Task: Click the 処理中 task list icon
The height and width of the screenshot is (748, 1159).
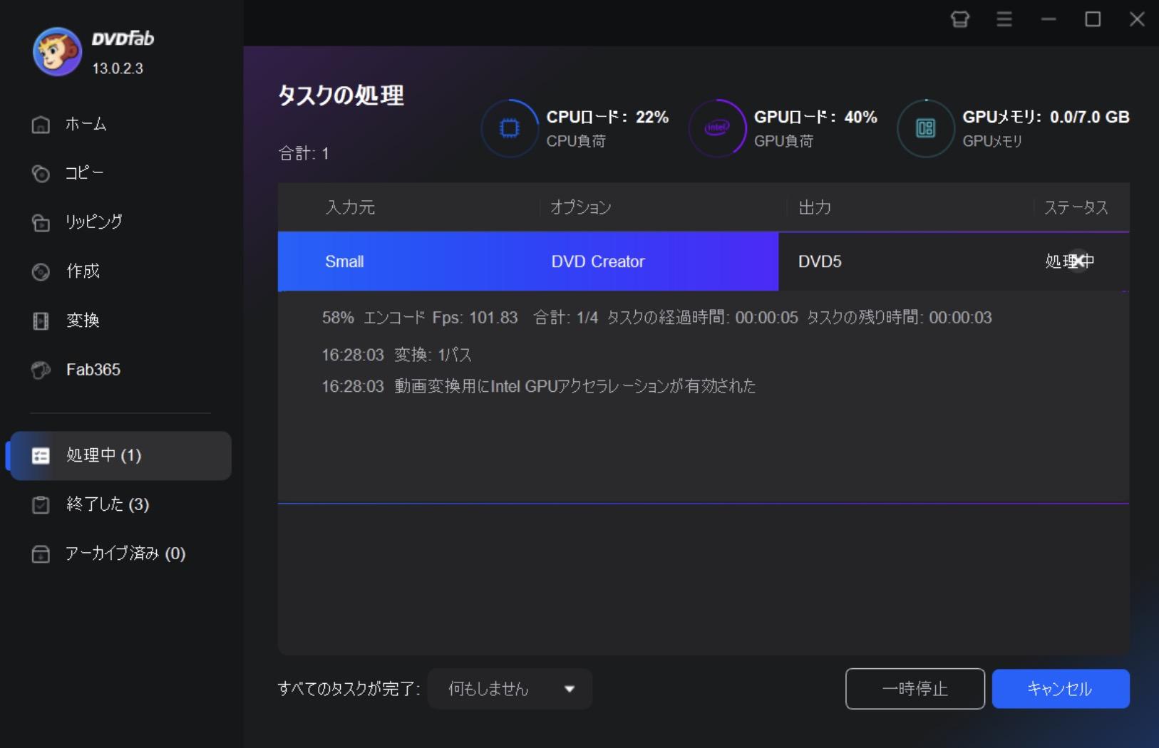Action: [41, 456]
